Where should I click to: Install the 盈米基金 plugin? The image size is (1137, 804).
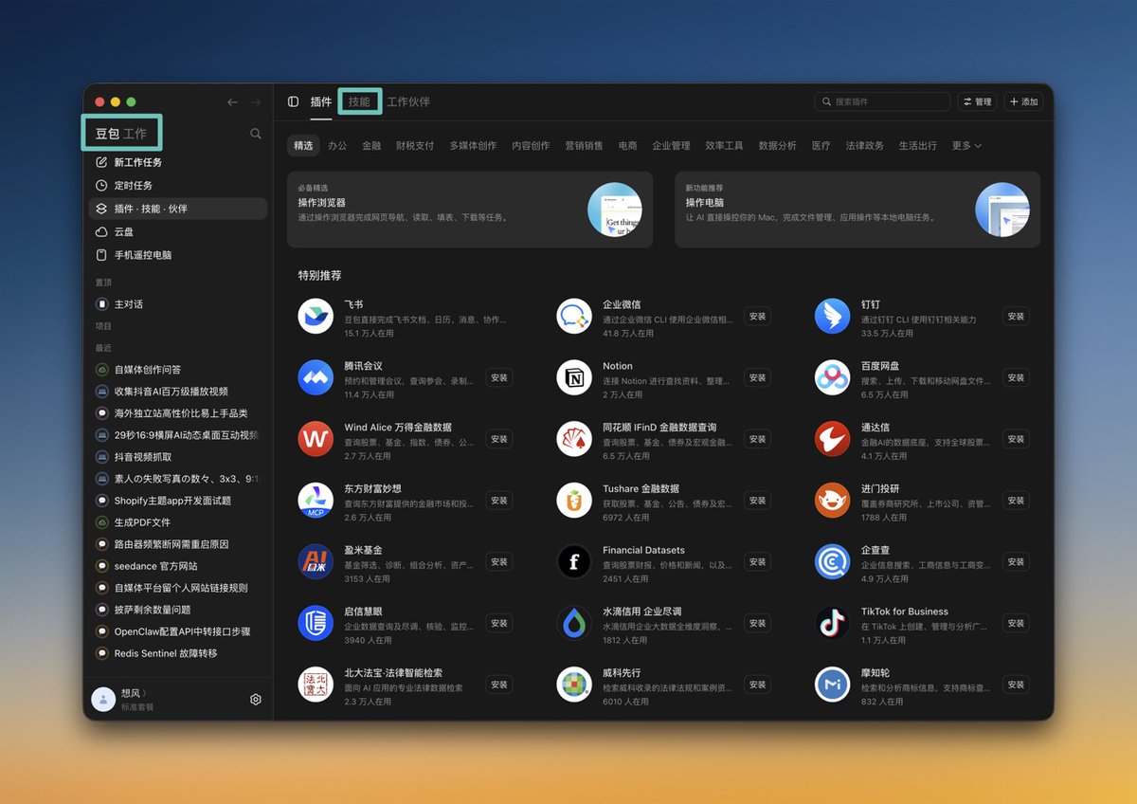pyautogui.click(x=499, y=561)
